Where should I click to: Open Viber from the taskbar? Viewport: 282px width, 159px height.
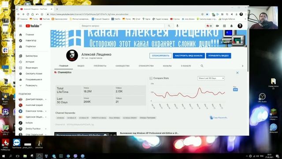[x=75, y=156]
